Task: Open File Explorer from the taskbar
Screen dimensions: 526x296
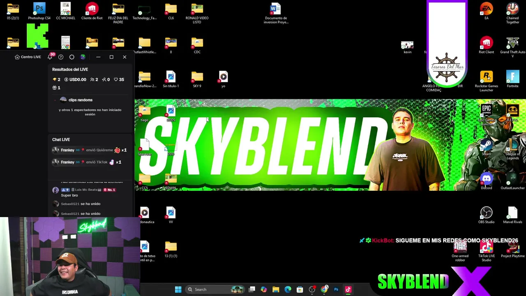Action: coord(276,289)
